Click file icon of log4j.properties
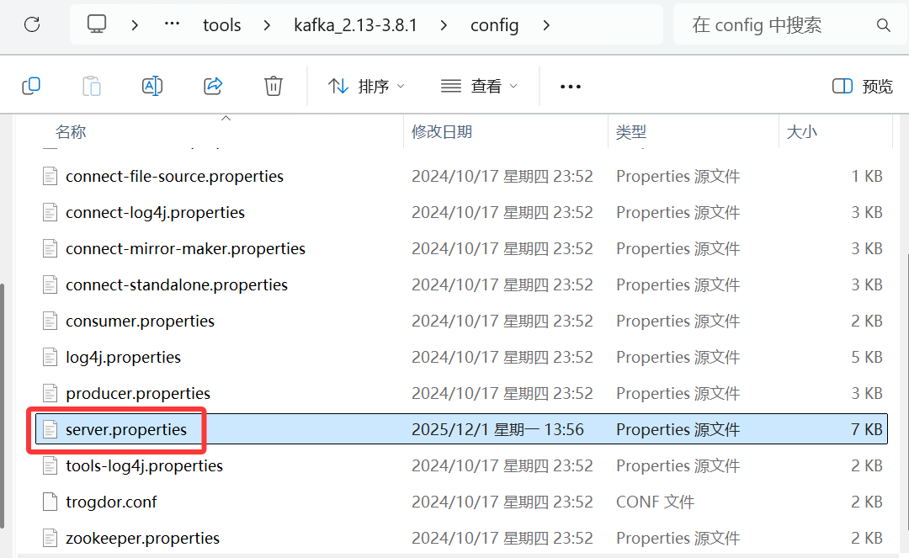 tap(50, 358)
